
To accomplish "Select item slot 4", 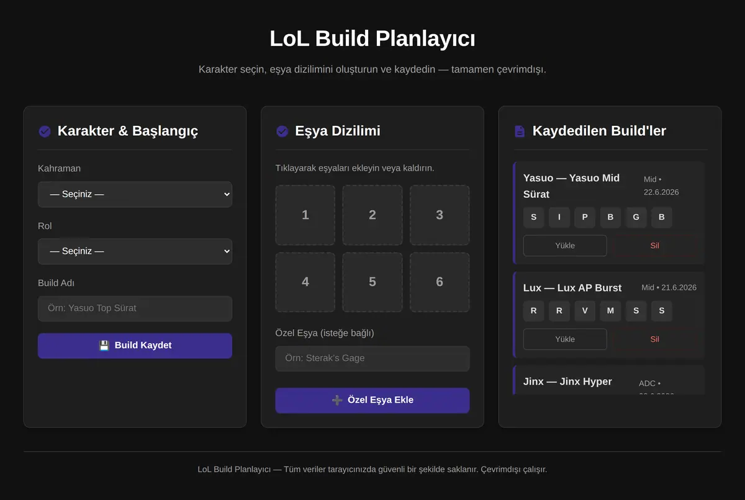I will pyautogui.click(x=305, y=282).
